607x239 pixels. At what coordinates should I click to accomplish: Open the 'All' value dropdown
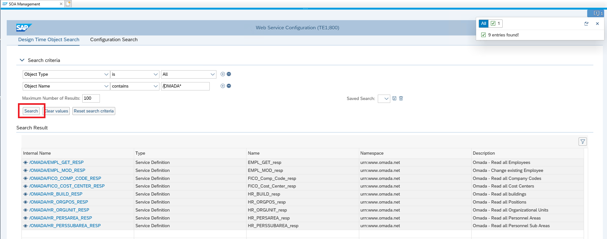tap(213, 74)
